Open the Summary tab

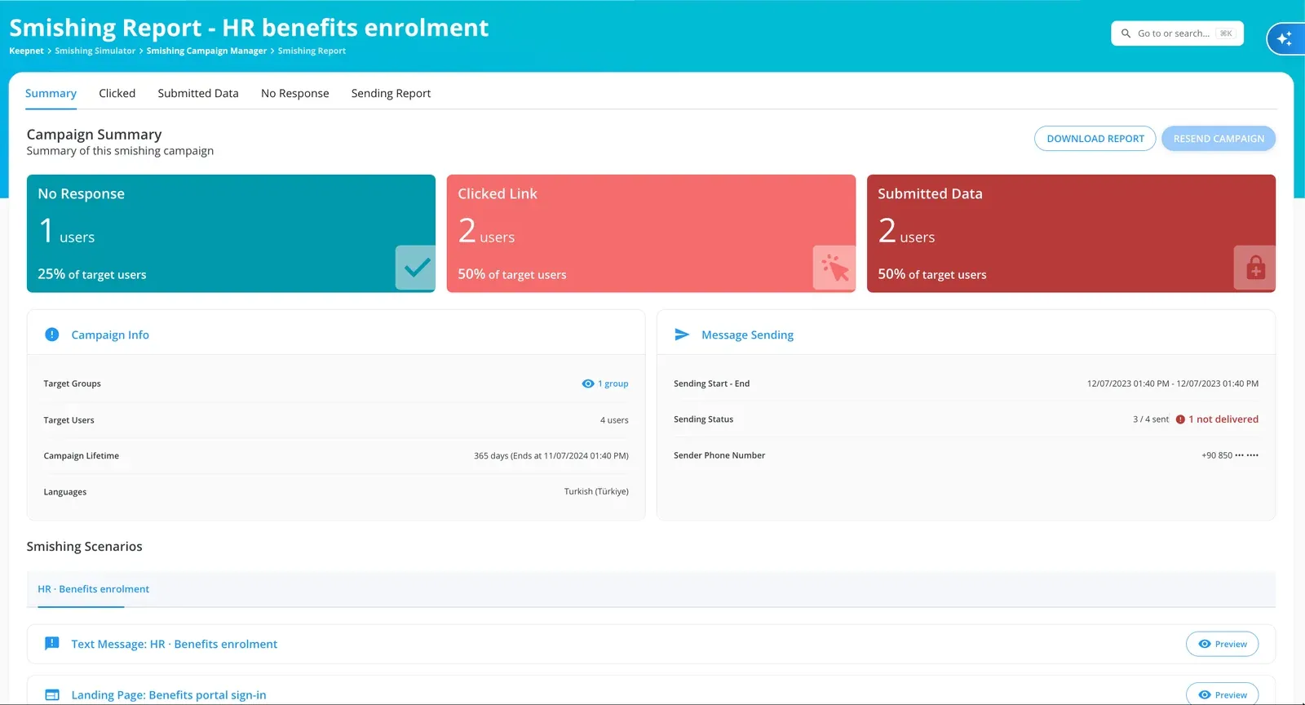[x=51, y=93]
